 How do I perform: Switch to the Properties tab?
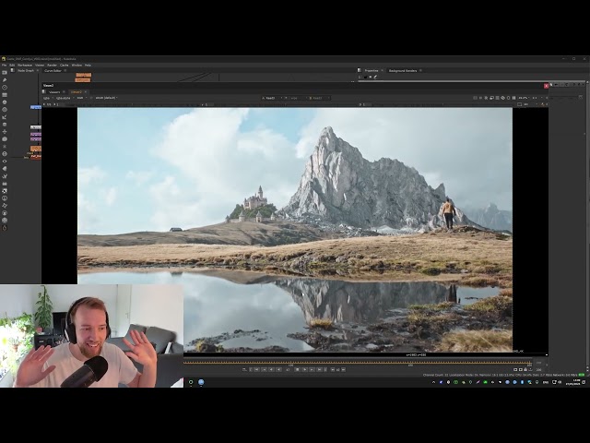[x=372, y=70]
